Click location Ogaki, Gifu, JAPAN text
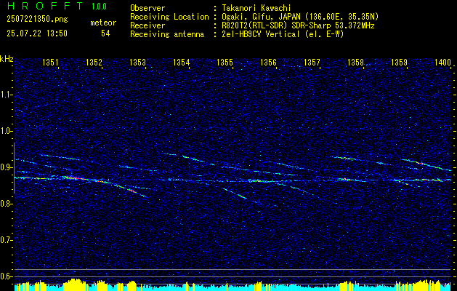Image resolution: width=457 pixels, height=291 pixels. click(300, 17)
